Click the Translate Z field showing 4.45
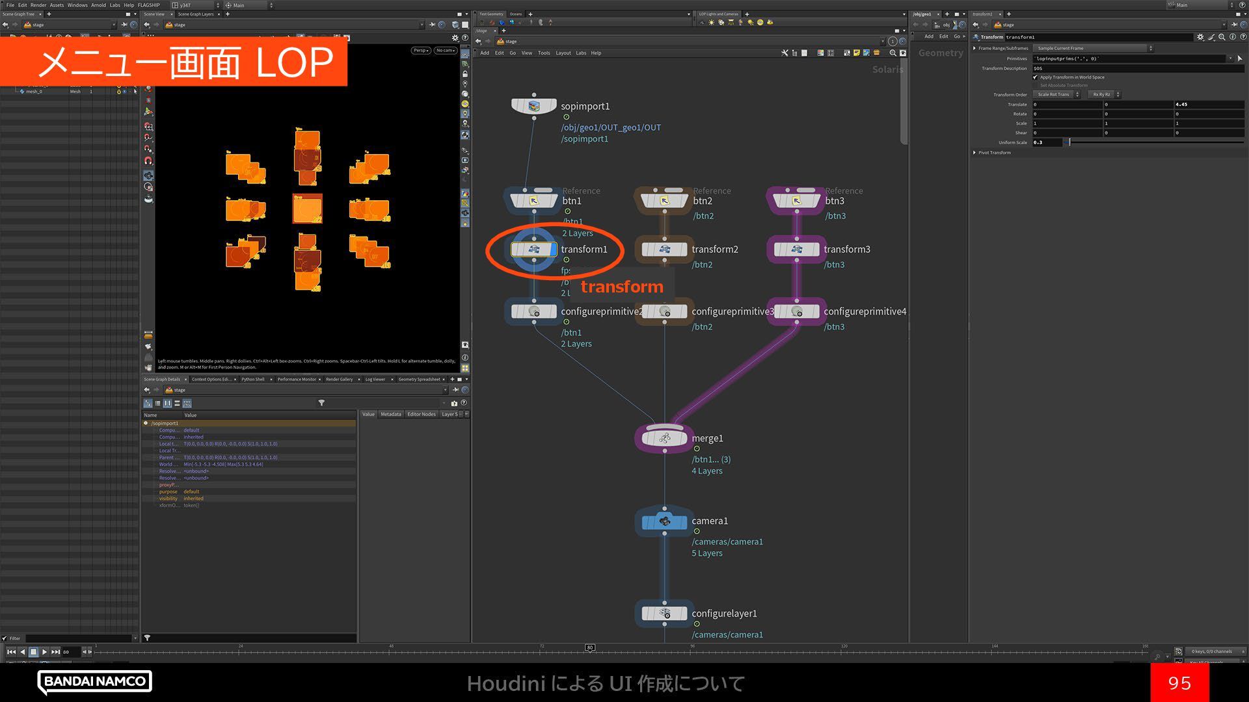This screenshot has width=1249, height=702. [x=1208, y=105]
